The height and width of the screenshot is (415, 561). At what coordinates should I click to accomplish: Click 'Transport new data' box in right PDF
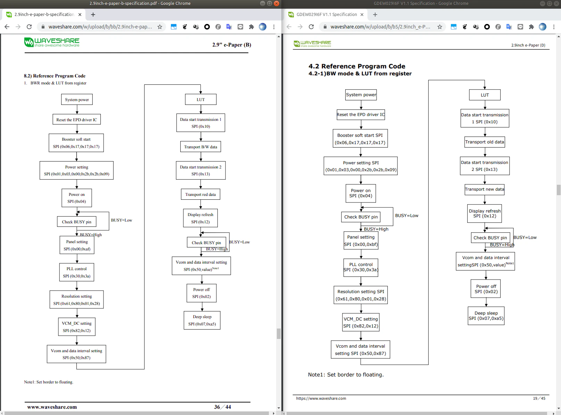(x=485, y=189)
